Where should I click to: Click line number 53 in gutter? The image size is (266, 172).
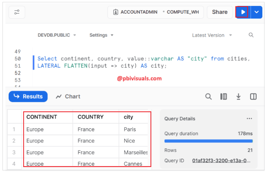pyautogui.click(x=18, y=80)
